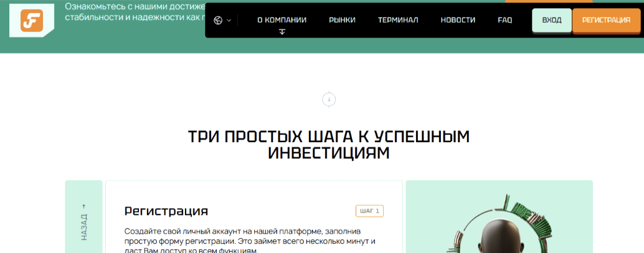Viewport: 644px width, 253px height.
Task: Click the circular scroll-down arrow icon
Action: pos(329,100)
